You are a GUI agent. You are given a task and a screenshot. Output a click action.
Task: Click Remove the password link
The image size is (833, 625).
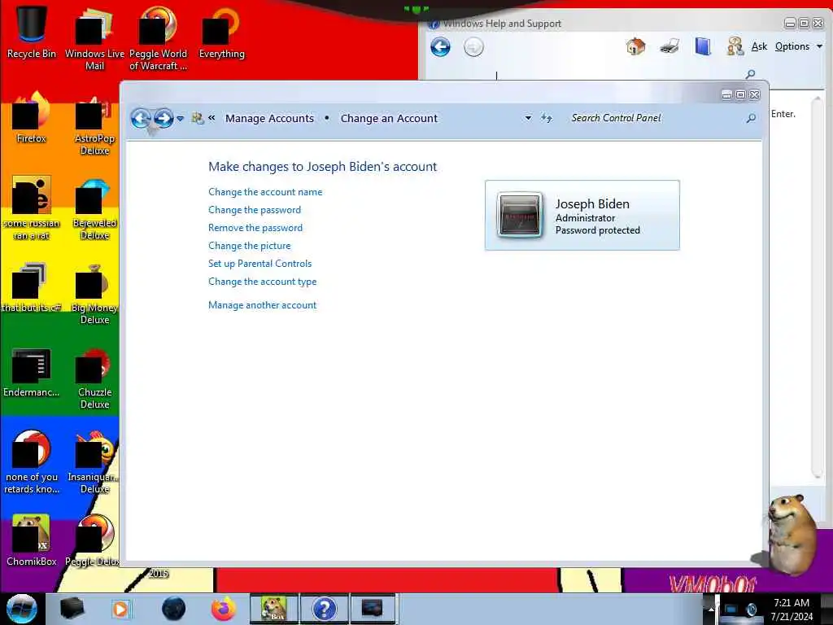tap(255, 228)
